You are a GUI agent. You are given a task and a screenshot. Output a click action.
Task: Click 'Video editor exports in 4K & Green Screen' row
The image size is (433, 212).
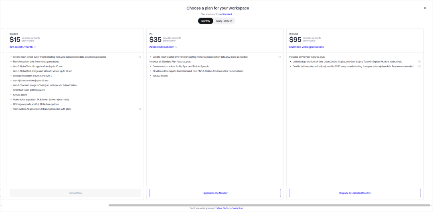(x=41, y=99)
